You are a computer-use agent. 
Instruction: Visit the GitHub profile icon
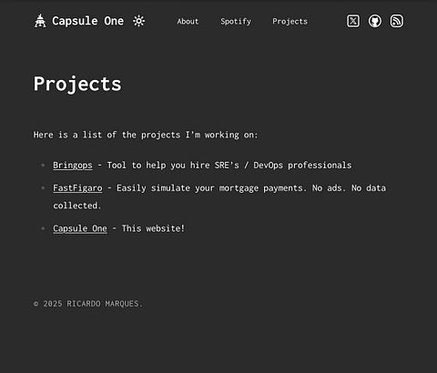pyautogui.click(x=375, y=21)
